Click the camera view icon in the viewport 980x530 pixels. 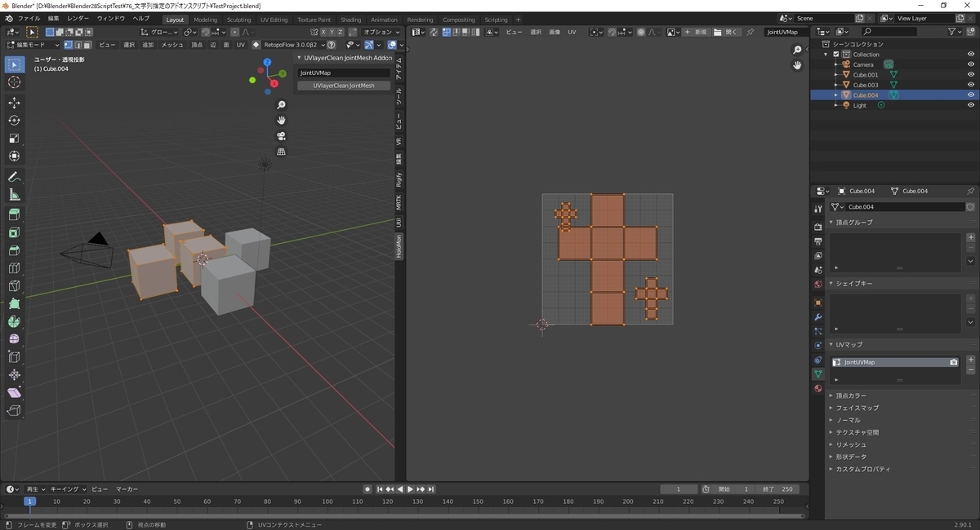coord(281,136)
